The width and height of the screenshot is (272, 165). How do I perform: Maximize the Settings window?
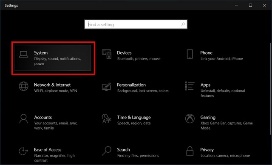250,5
